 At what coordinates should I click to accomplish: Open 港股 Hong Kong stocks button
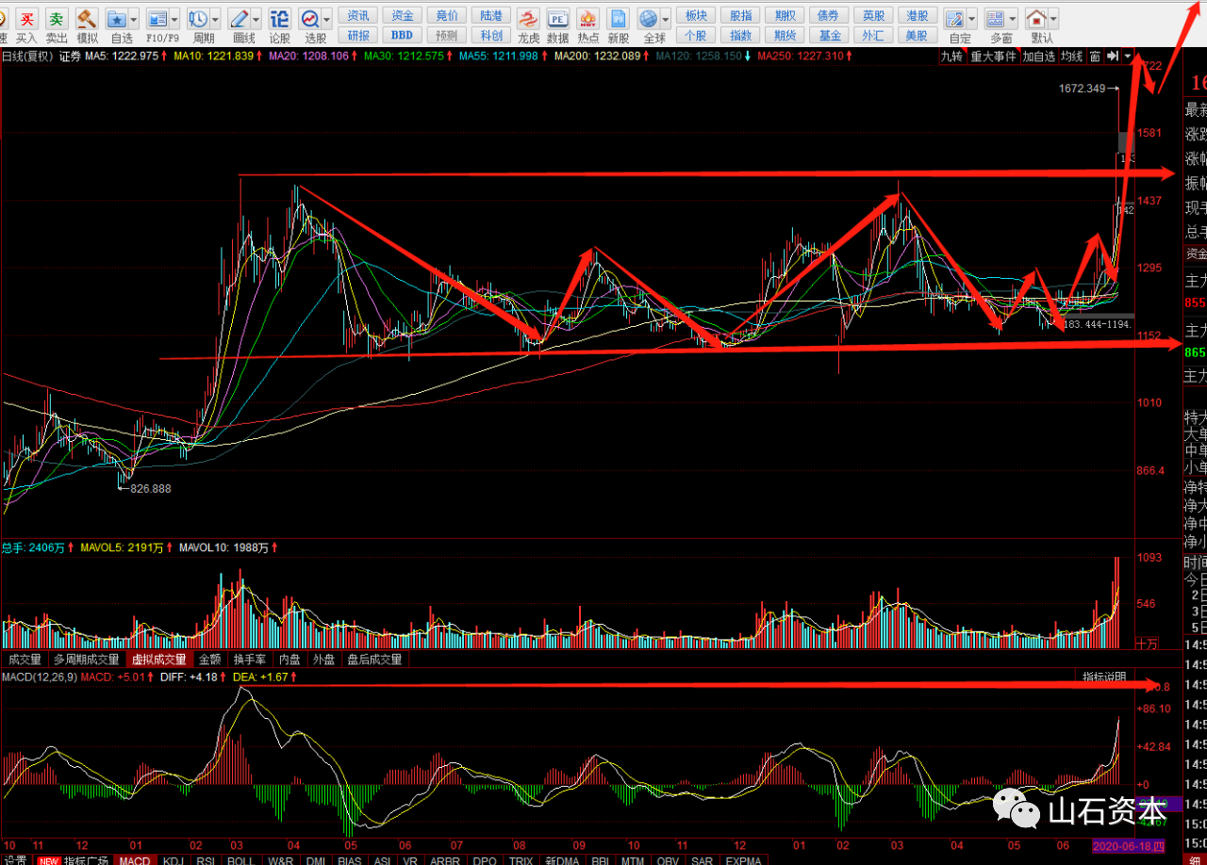(917, 15)
